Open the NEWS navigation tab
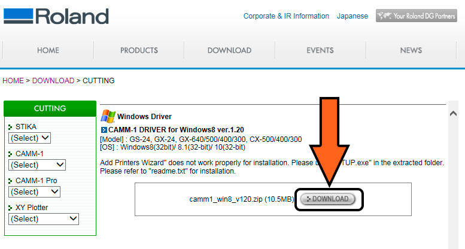465x249 pixels. click(x=411, y=51)
